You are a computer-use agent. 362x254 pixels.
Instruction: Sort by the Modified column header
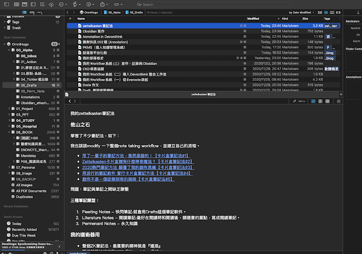tap(253, 19)
